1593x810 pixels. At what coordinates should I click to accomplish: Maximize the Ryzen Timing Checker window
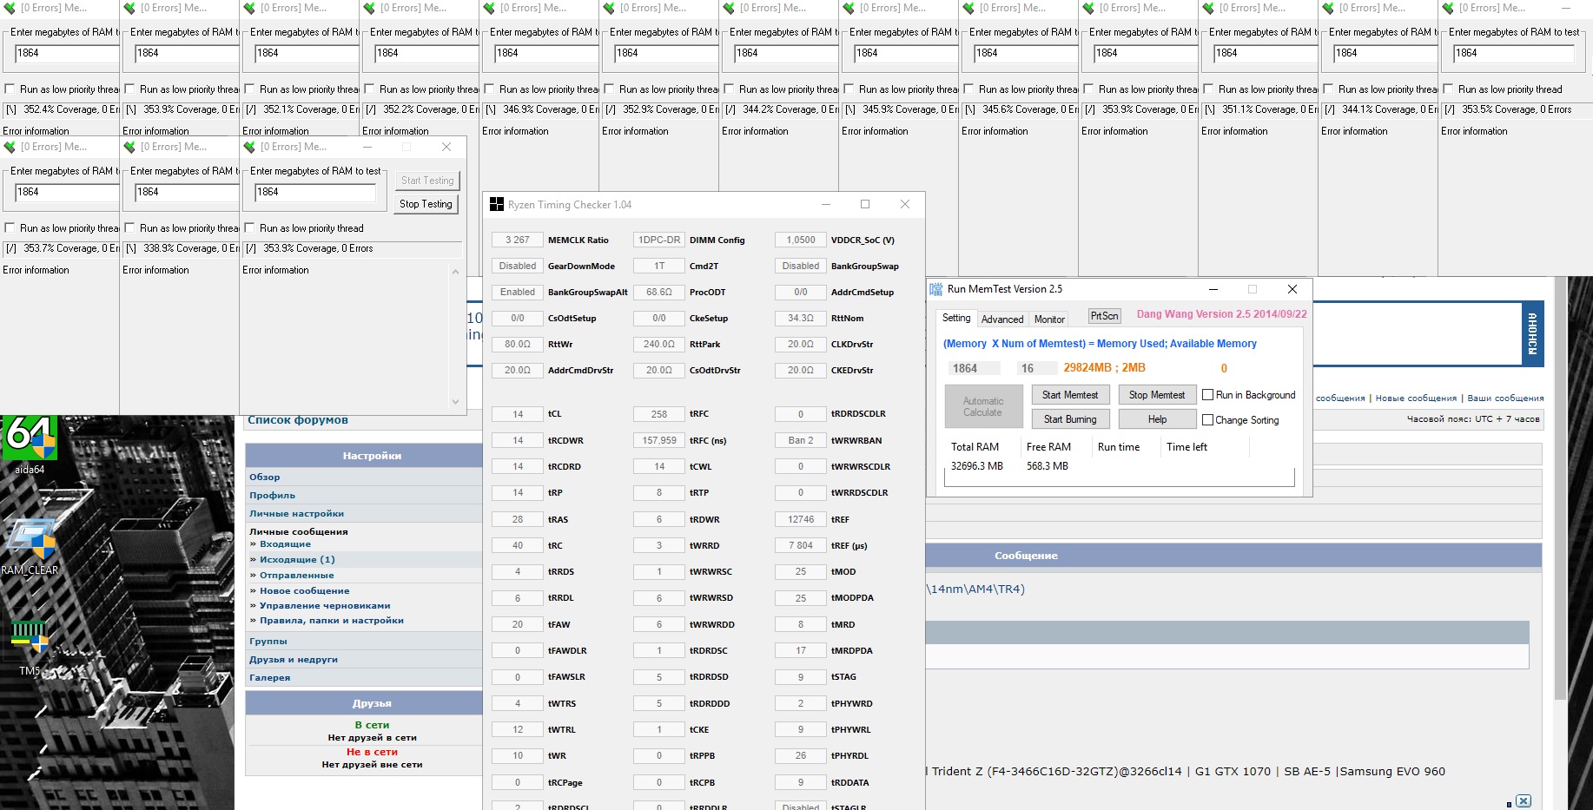(865, 204)
